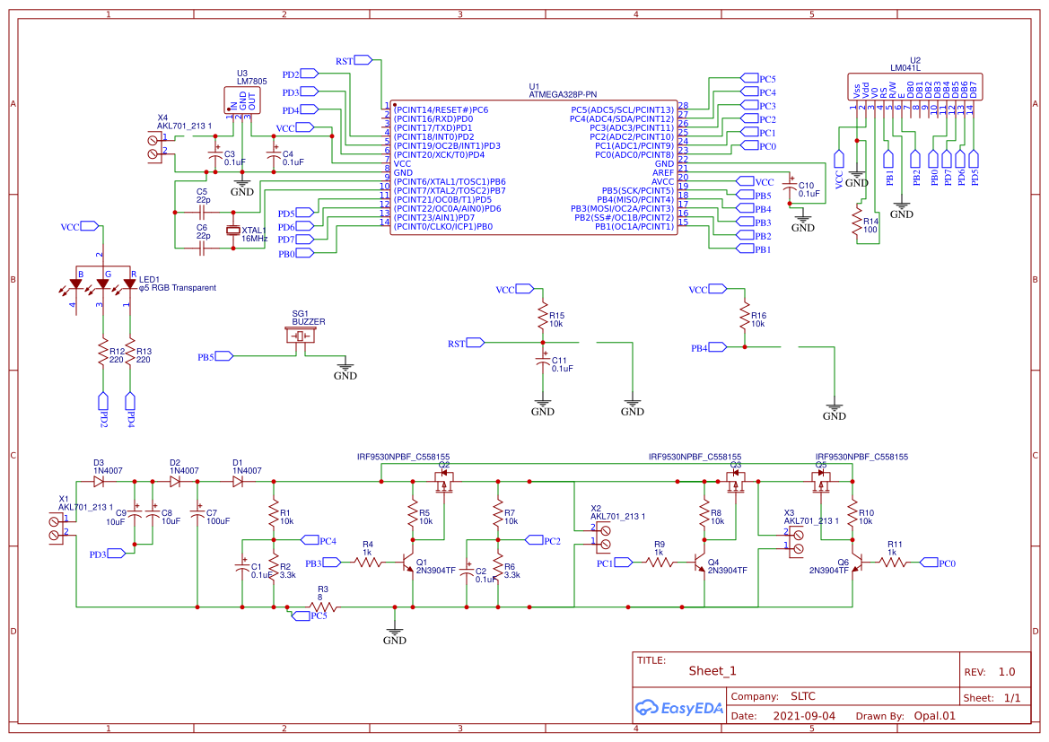Select the PB5 net flag feeding the buzzer
1049x742 pixels.
[x=215, y=356]
